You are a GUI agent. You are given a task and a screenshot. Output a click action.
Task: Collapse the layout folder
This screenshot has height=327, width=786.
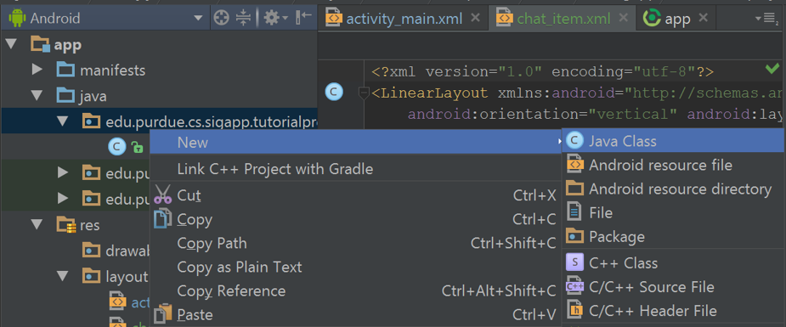62,275
